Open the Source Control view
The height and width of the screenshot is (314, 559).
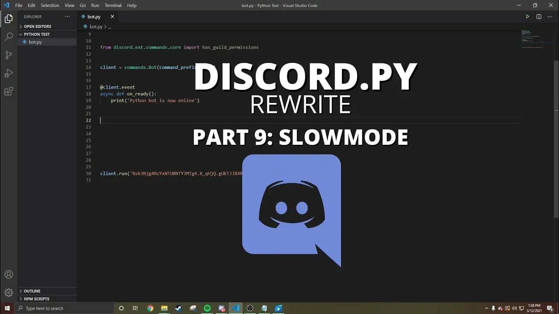coord(8,55)
